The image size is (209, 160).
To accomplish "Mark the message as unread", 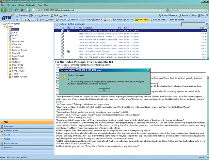I will pyautogui.click(x=175, y=20).
